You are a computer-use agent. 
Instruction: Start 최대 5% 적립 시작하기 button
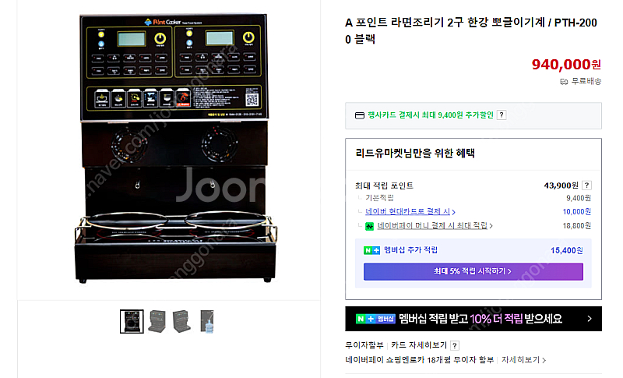coord(473,271)
